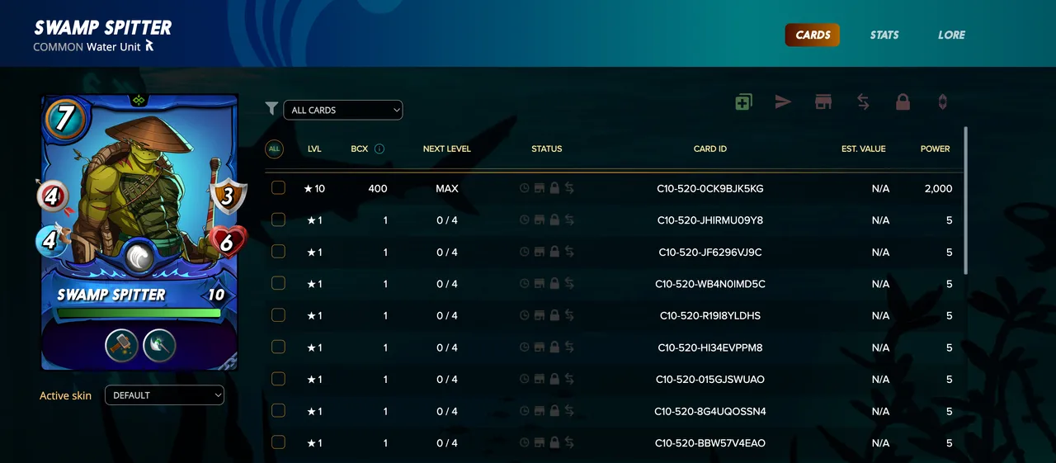Click the 400 BCX value
This screenshot has height=463, width=1056.
pyautogui.click(x=378, y=189)
